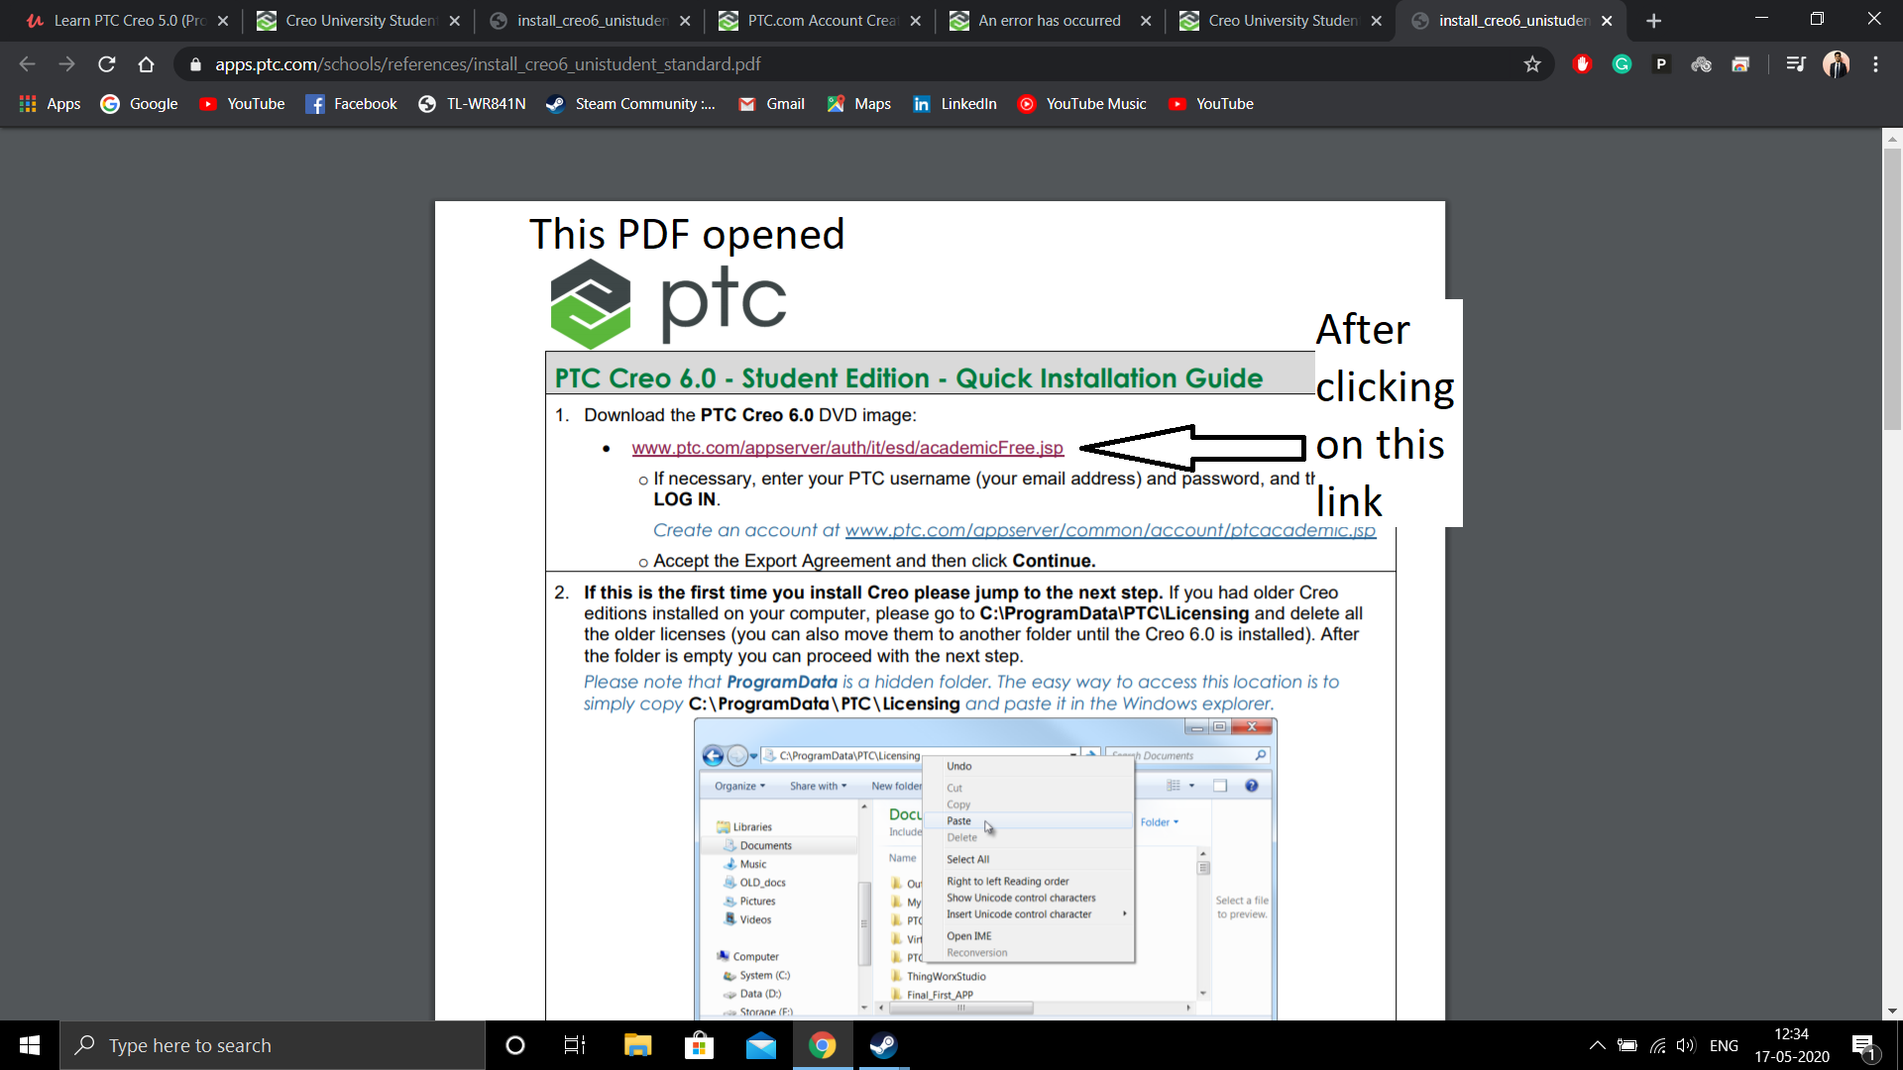Click the browser Home button
Screen dimensions: 1903x1070
point(146,63)
